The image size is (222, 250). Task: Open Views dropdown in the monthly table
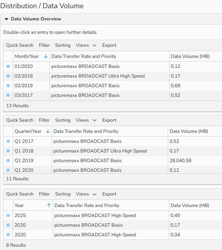point(86,45)
